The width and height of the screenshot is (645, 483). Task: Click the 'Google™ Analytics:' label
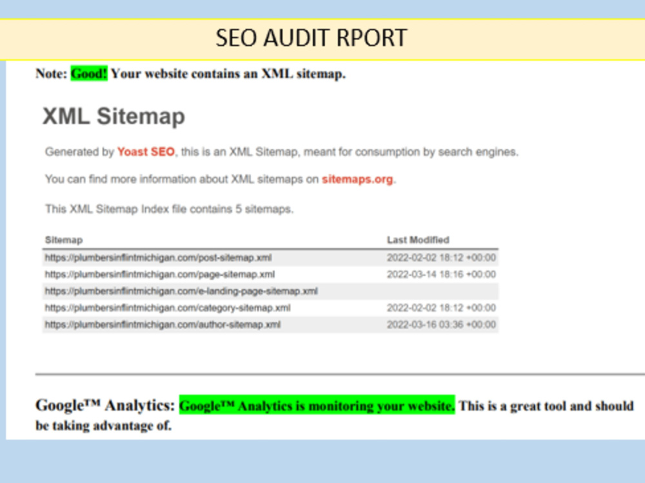point(105,405)
